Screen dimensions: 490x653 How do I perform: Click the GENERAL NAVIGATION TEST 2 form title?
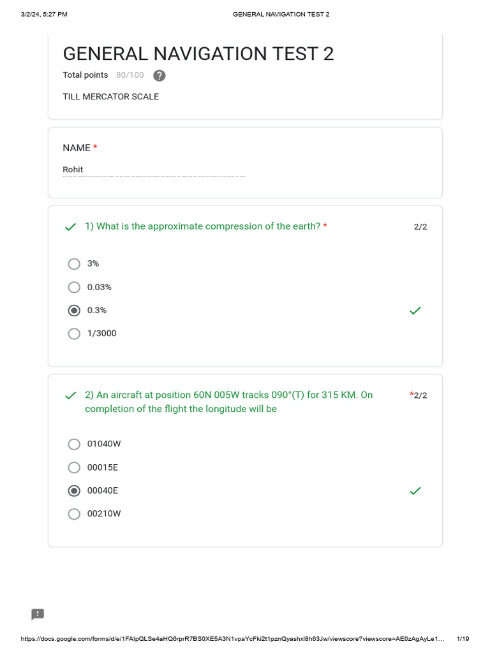pos(198,54)
